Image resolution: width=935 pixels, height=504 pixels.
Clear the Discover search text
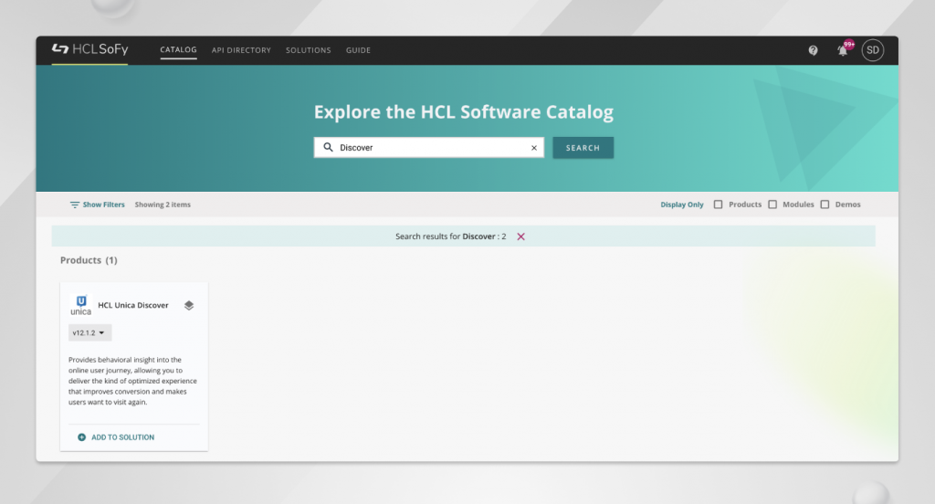(533, 148)
